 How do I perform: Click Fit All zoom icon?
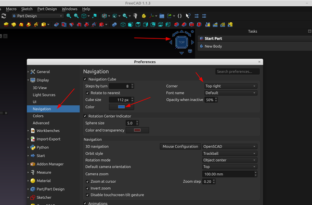point(69,16)
